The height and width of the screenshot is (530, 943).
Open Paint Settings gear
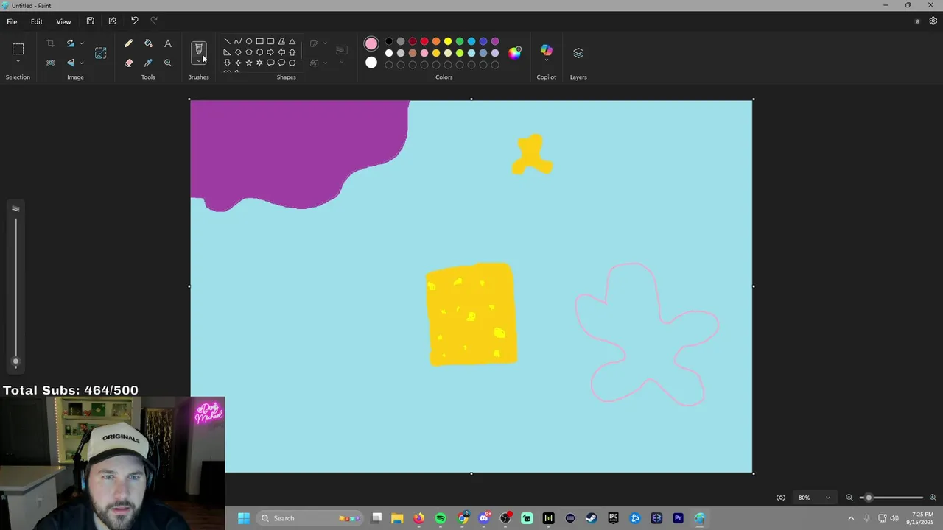pos(933,21)
